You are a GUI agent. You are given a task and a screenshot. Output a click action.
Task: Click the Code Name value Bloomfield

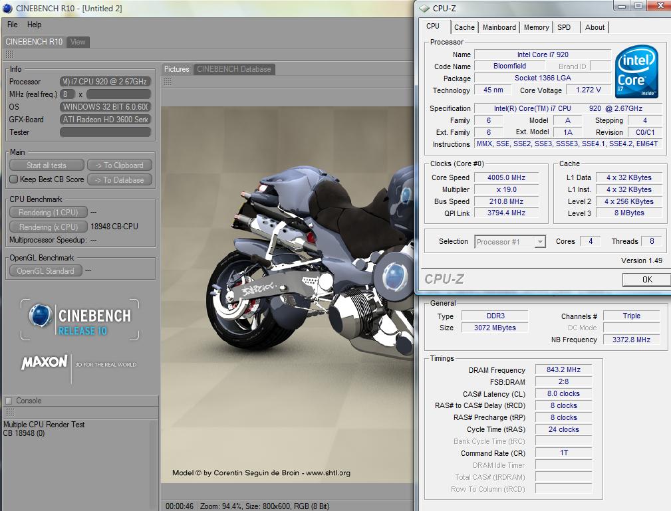click(x=509, y=66)
